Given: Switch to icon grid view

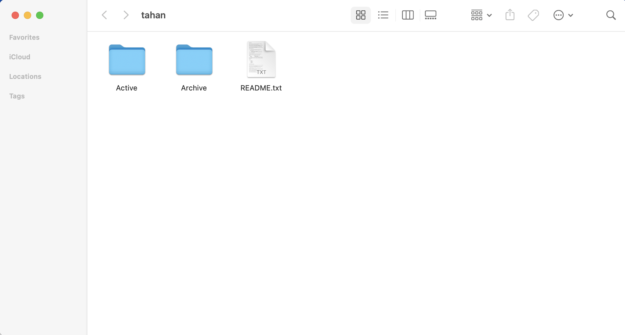Looking at the screenshot, I should pyautogui.click(x=360, y=15).
